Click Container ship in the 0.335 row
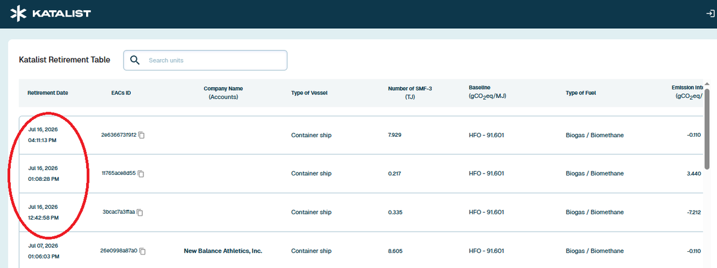Viewport: 717px width, 268px height. [311, 212]
